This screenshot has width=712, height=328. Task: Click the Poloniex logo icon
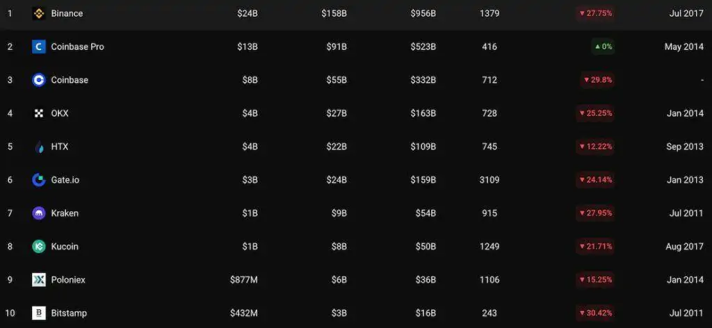pyautogui.click(x=39, y=280)
